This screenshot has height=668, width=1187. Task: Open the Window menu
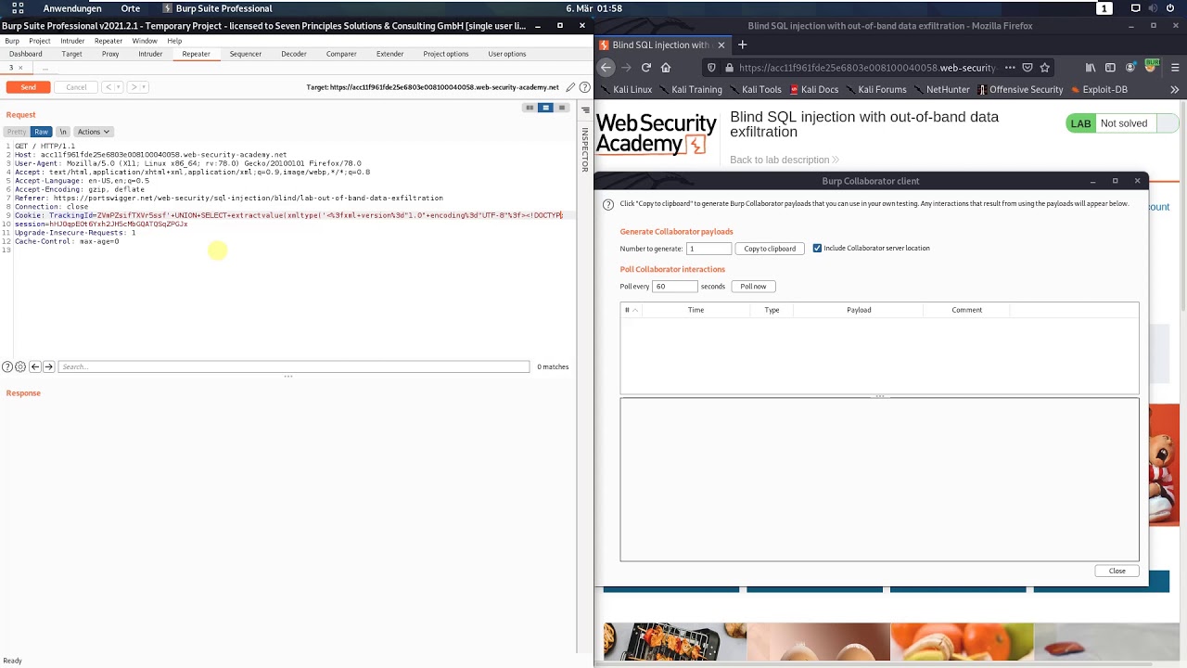tap(145, 41)
